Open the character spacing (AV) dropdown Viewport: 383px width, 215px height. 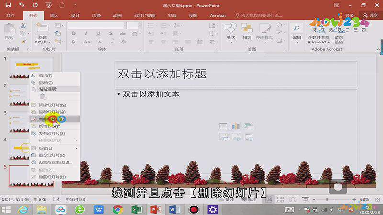click(135, 33)
